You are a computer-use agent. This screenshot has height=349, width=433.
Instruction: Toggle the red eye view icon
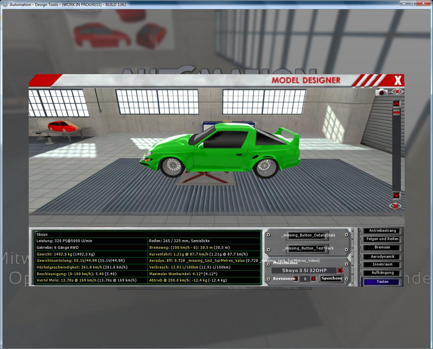pyautogui.click(x=397, y=92)
